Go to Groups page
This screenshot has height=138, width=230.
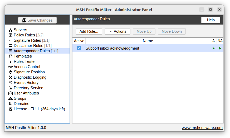pos(20,99)
